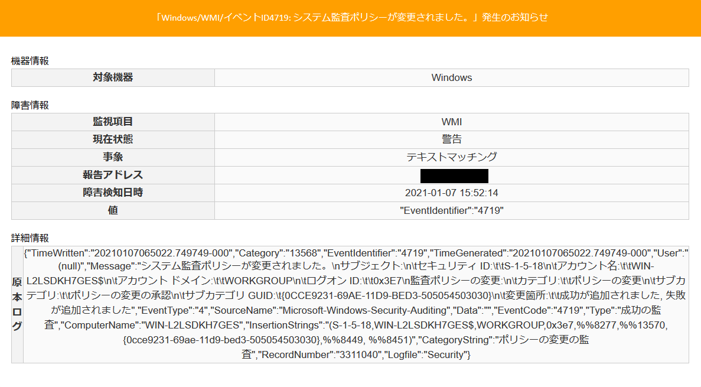Select the 障害情報 section heading

pyautogui.click(x=30, y=105)
